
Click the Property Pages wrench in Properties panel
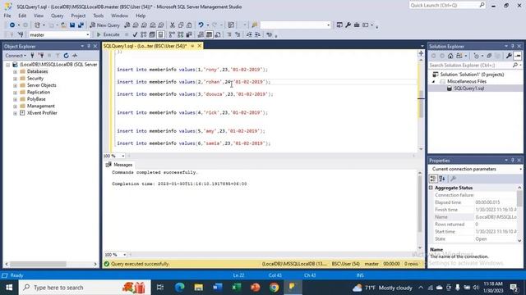(453, 179)
